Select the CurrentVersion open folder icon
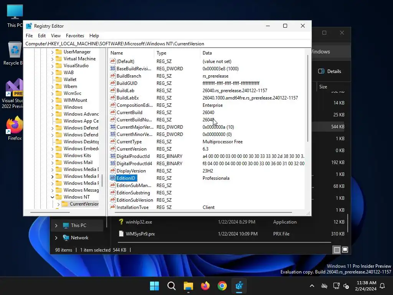Viewport: 393px width, 295px height. (x=65, y=204)
